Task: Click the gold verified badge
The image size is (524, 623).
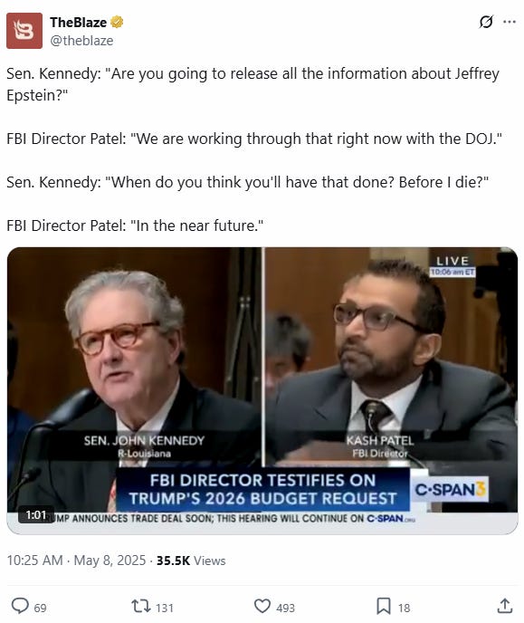Action: tap(117, 22)
